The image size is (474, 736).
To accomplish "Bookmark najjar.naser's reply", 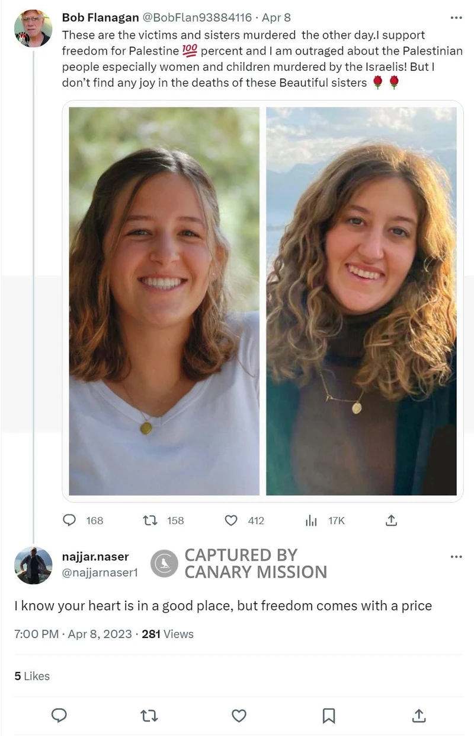I will tap(329, 715).
